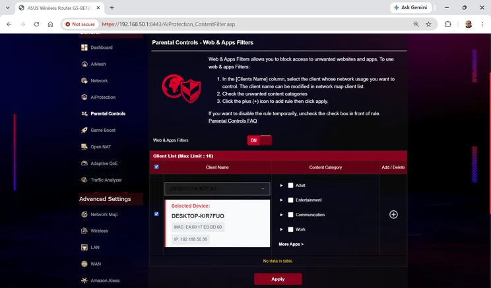The height and width of the screenshot is (288, 491).
Task: Click the Amazon Alexa icon
Action: pos(84,281)
